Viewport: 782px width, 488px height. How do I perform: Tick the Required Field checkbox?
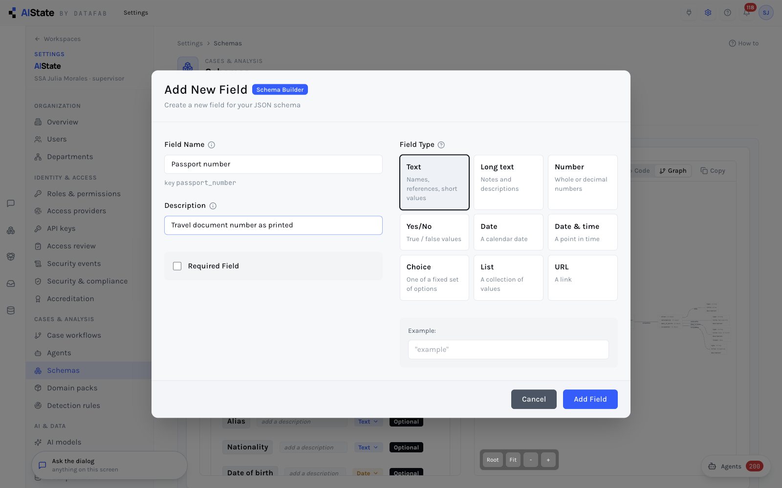[177, 266]
